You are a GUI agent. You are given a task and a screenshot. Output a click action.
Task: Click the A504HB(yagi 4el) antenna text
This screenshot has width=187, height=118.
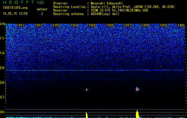[105, 14]
